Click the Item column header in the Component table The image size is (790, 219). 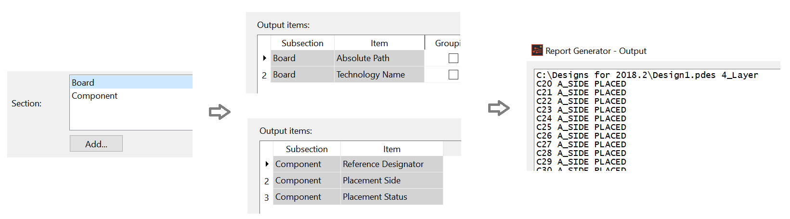(391, 149)
